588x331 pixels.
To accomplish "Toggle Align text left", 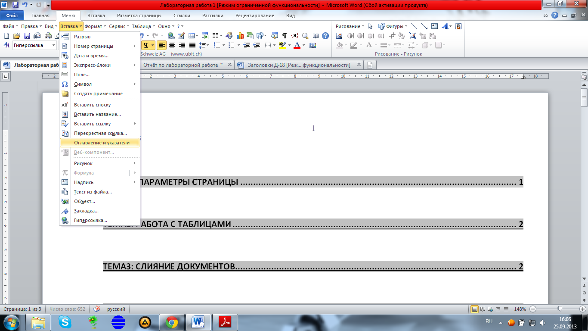I will (162, 45).
